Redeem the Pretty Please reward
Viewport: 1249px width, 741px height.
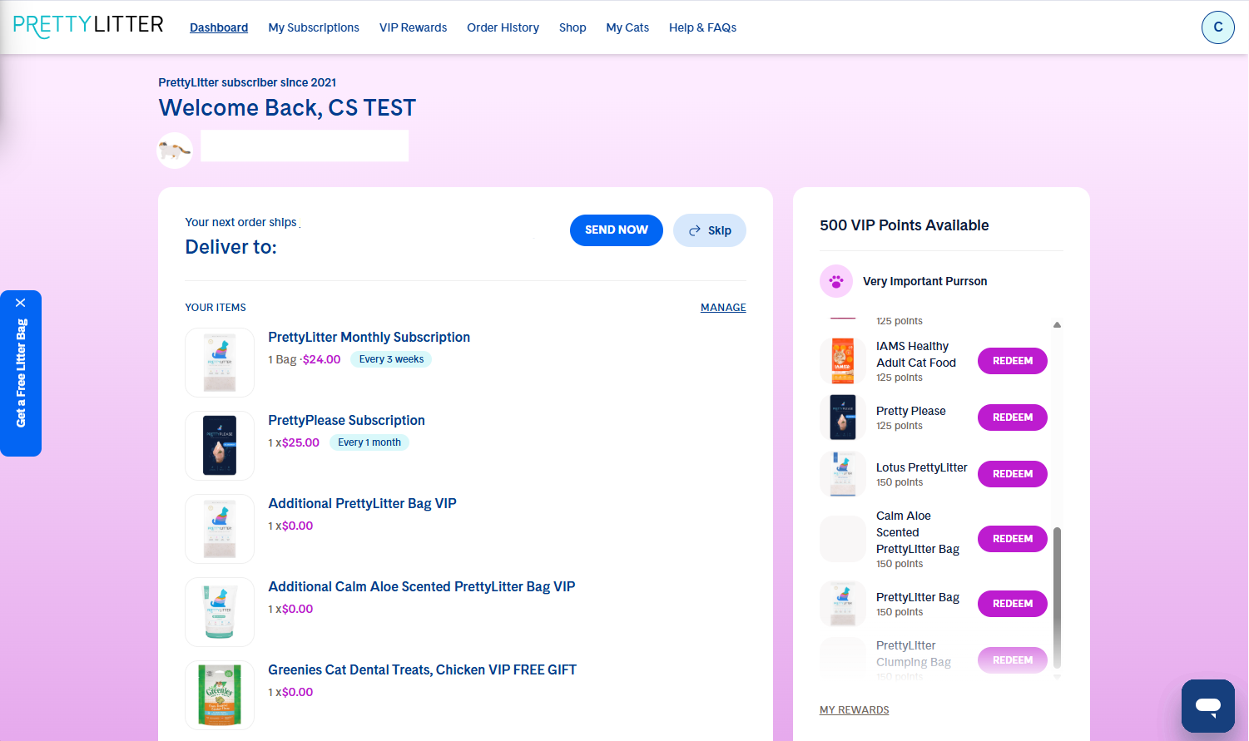(x=1013, y=417)
